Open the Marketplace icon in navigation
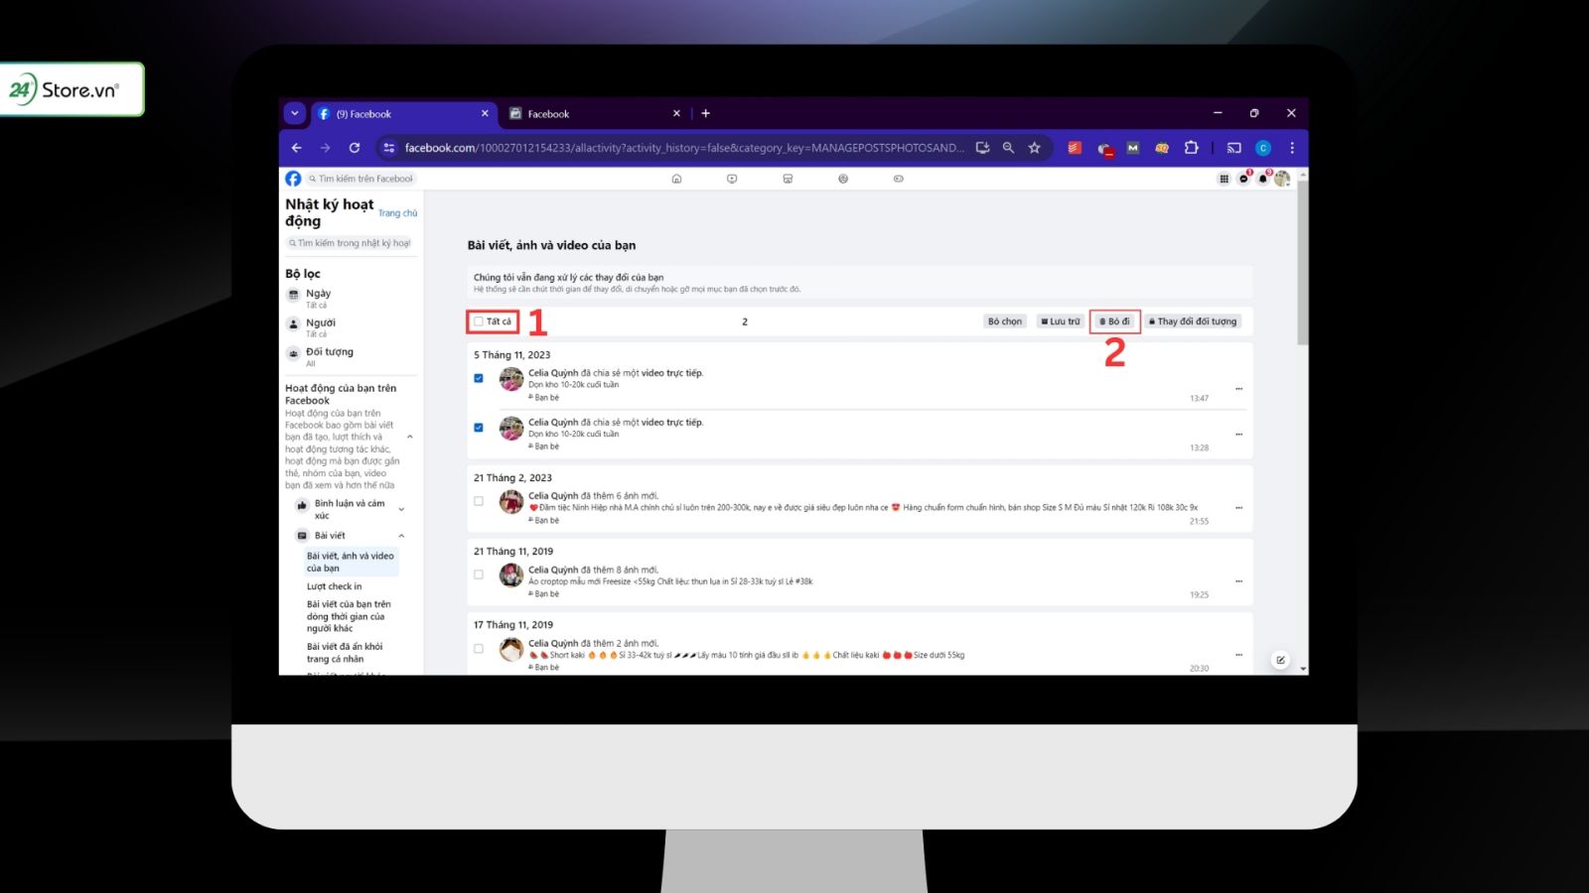Screen dimensions: 1589x893 [788, 179]
